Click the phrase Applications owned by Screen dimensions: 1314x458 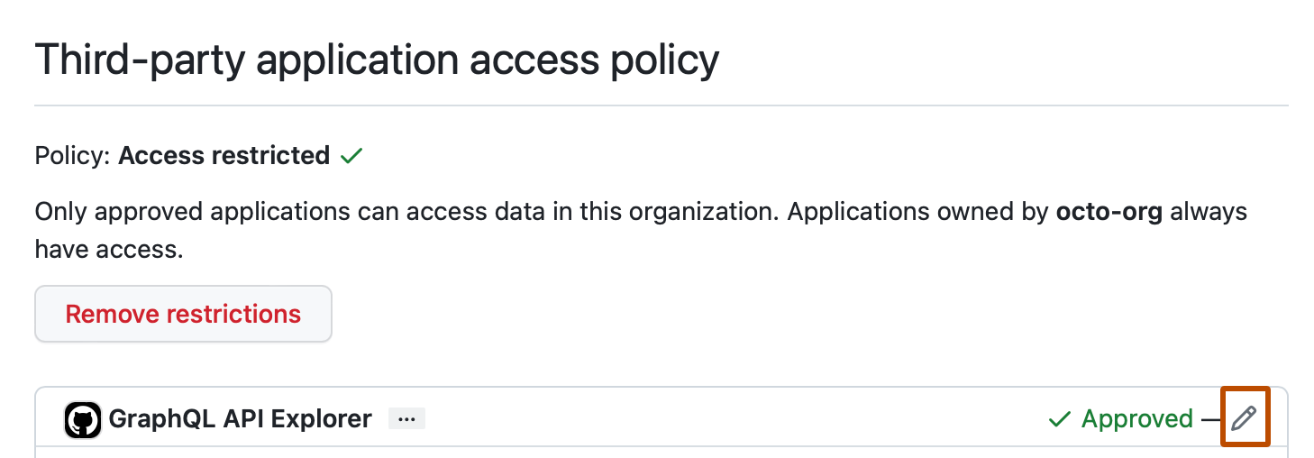pyautogui.click(x=917, y=213)
